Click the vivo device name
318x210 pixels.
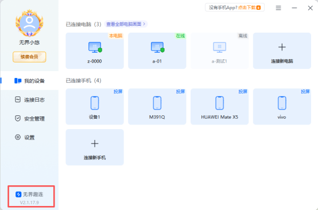pyautogui.click(x=282, y=117)
